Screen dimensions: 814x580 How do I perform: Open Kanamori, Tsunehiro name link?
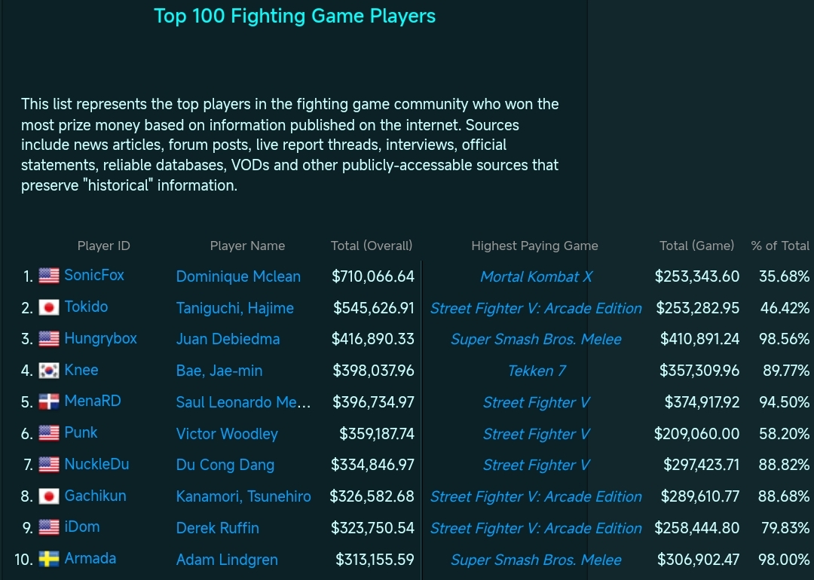coord(243,496)
